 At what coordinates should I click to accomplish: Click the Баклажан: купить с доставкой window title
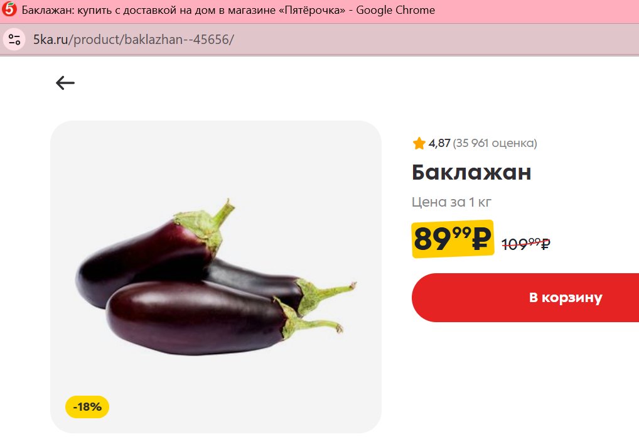pyautogui.click(x=183, y=10)
